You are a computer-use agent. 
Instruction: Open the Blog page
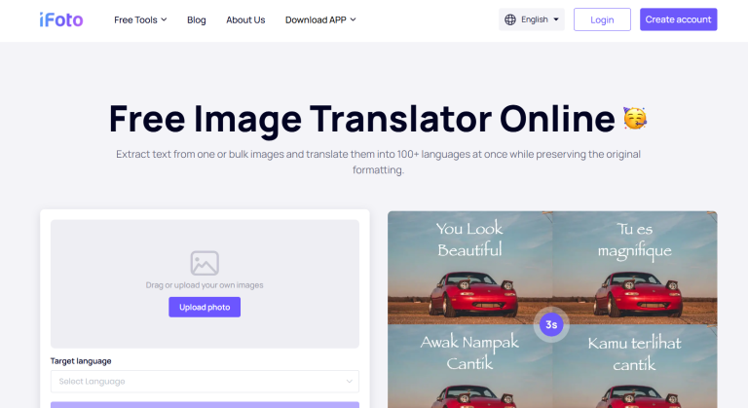(x=196, y=19)
